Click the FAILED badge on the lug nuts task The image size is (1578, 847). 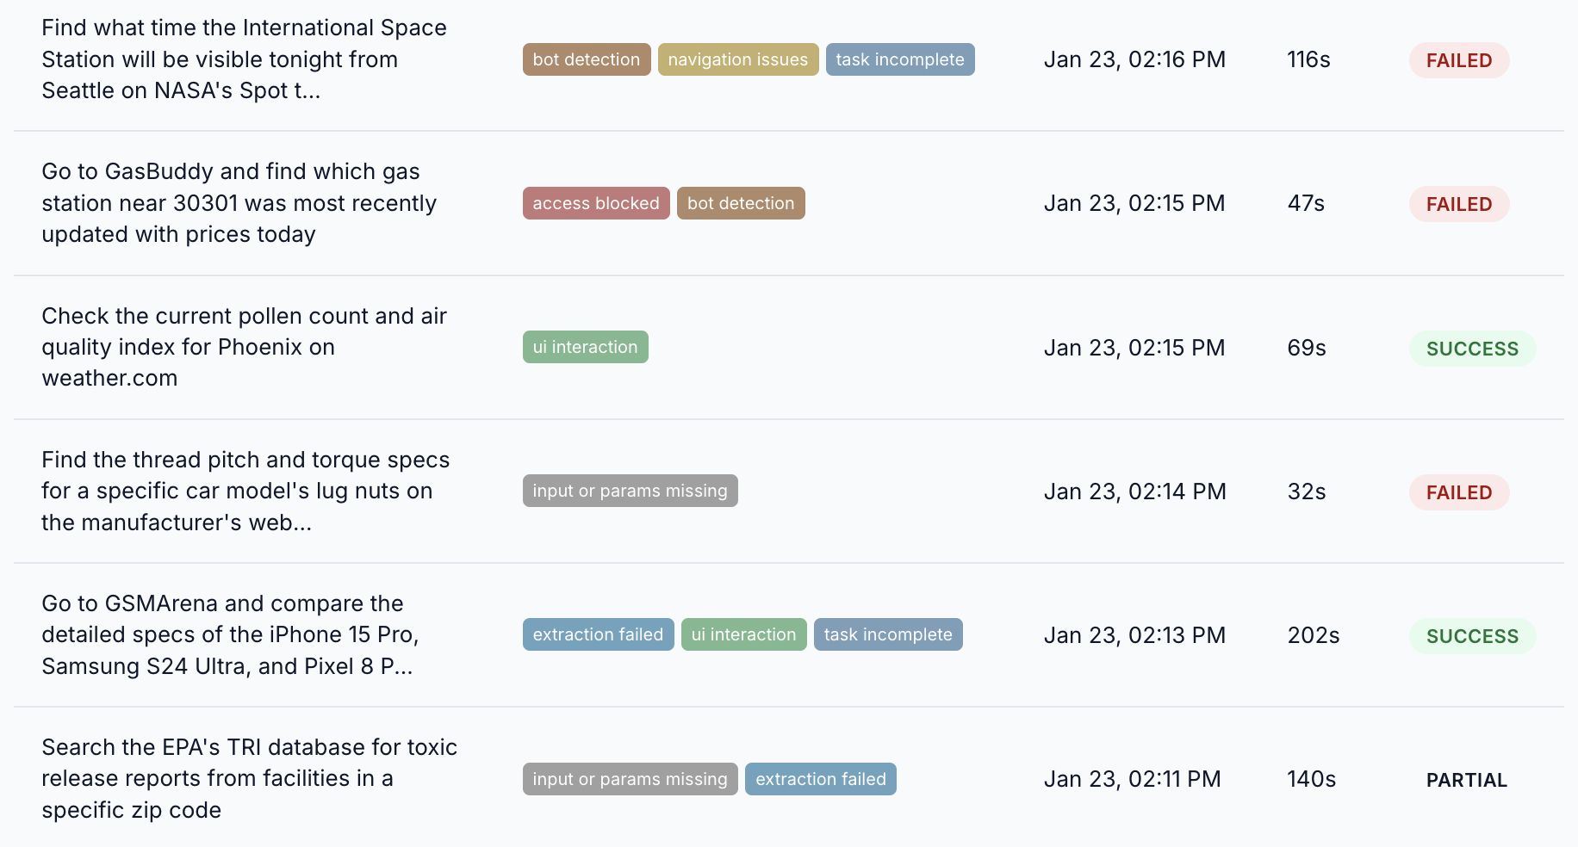click(1458, 492)
